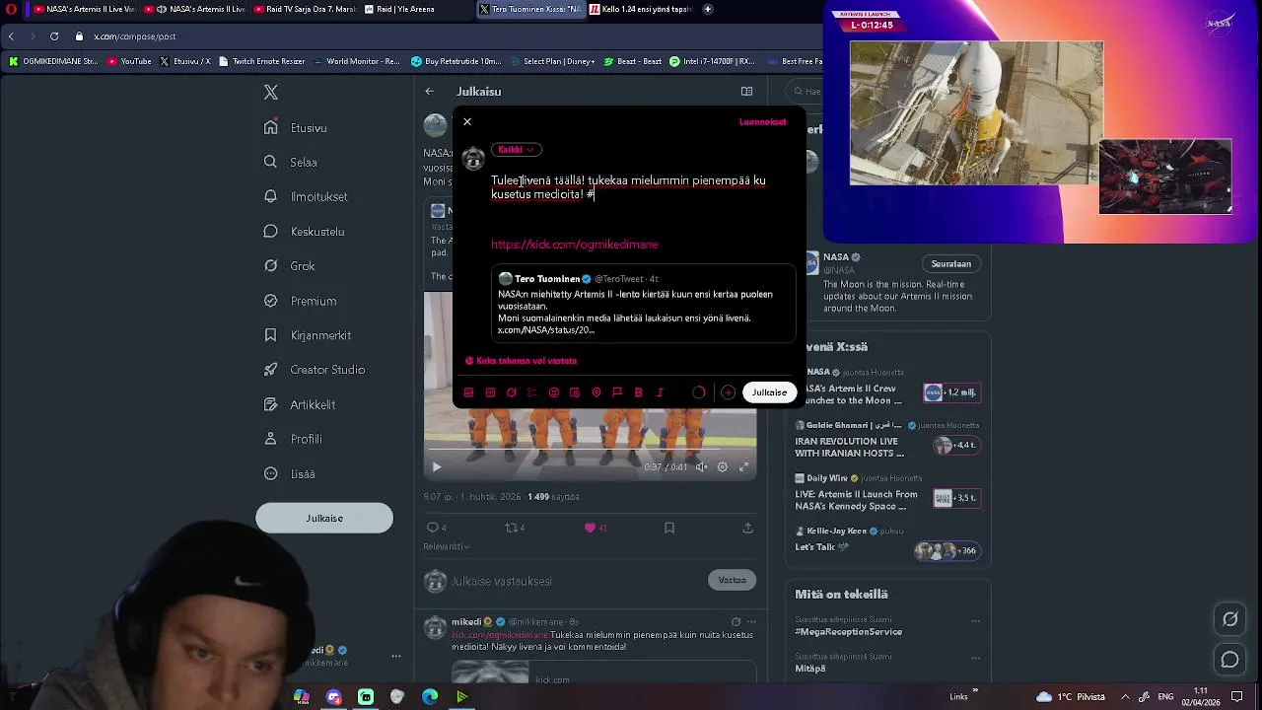The width and height of the screenshot is (1262, 710).
Task: Add a poll list icon
Action: coord(532,392)
